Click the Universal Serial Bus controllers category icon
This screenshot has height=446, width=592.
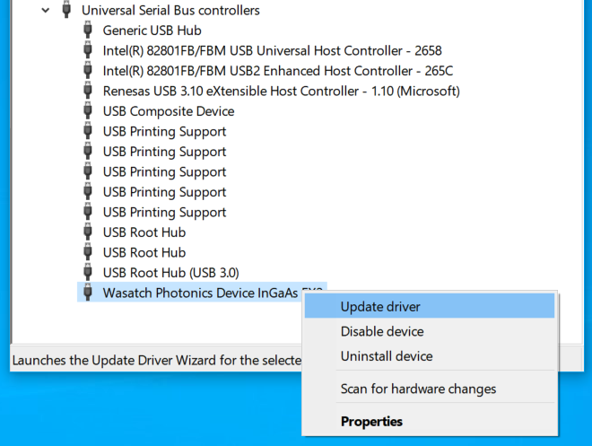(66, 10)
